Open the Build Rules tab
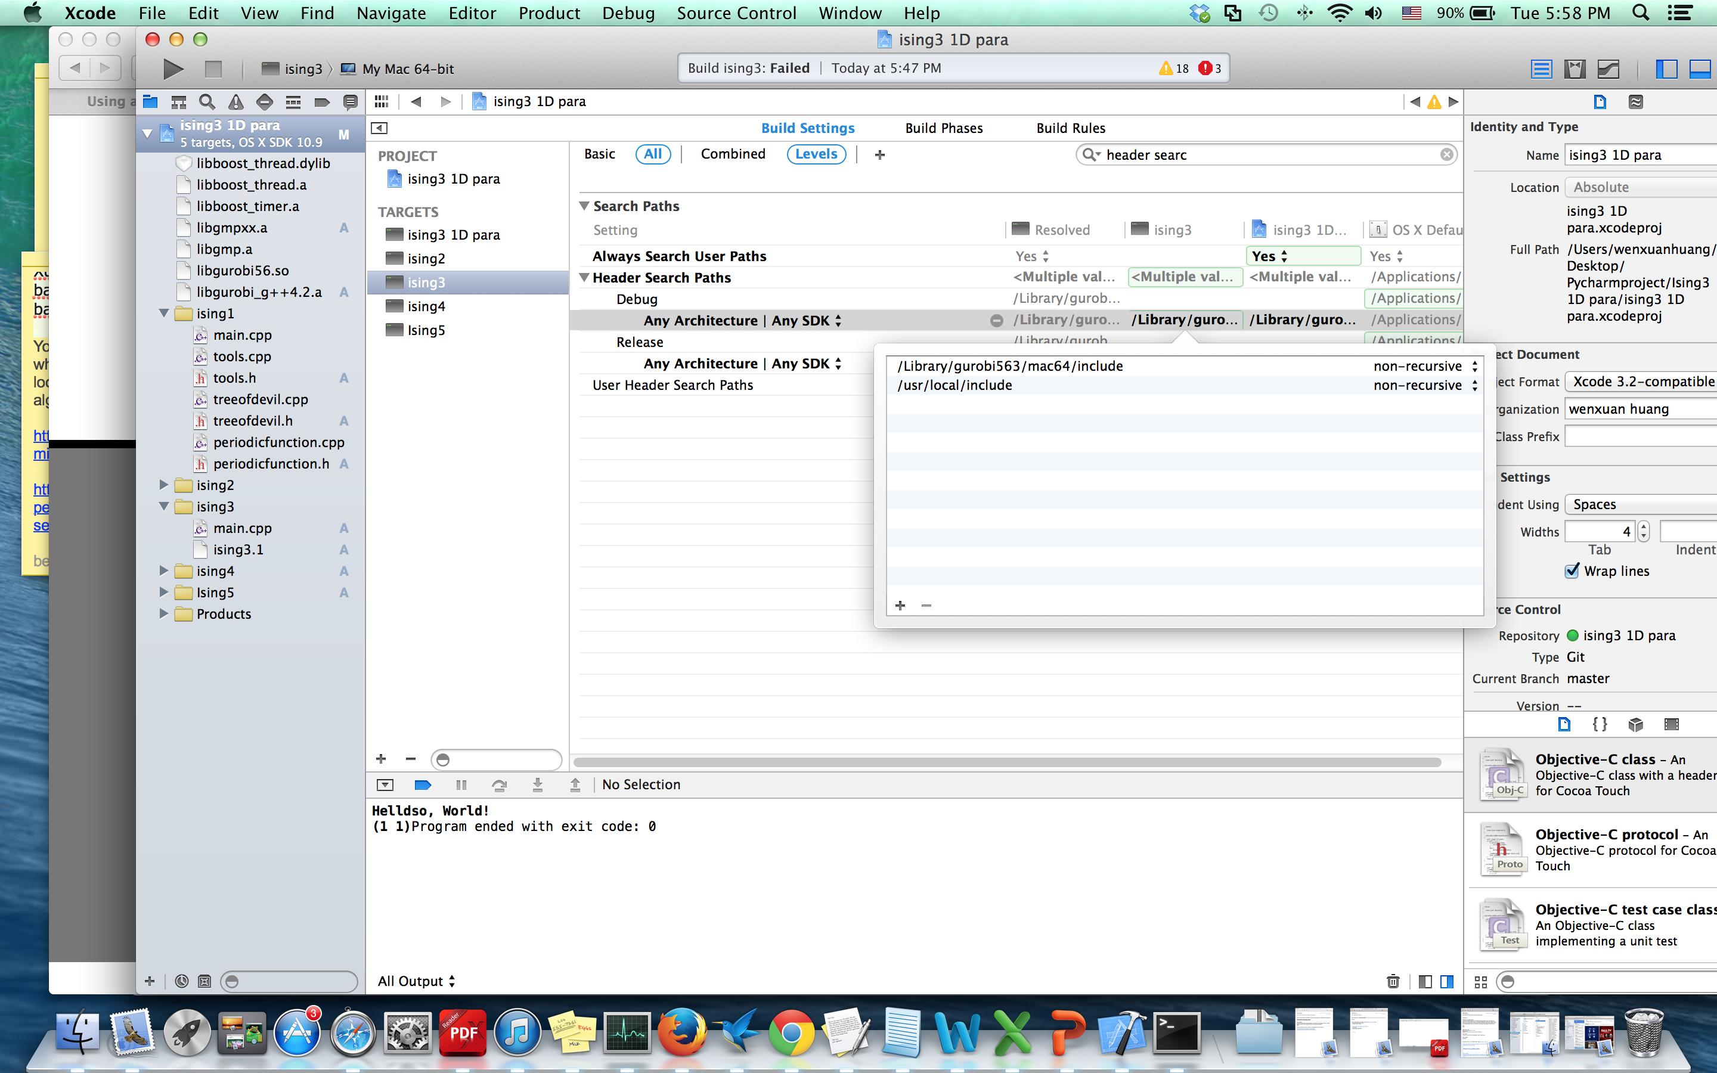1717x1073 pixels. pos(1071,128)
